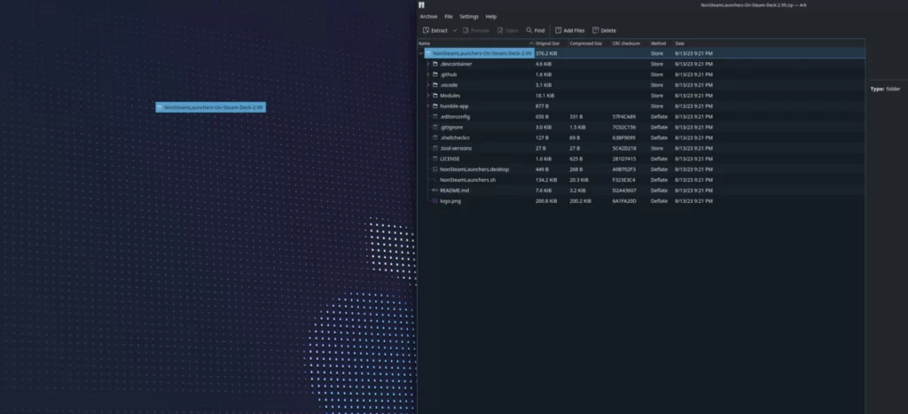
Task: Click the NonSteamLaunchers.sh script icon
Action: pyautogui.click(x=434, y=179)
